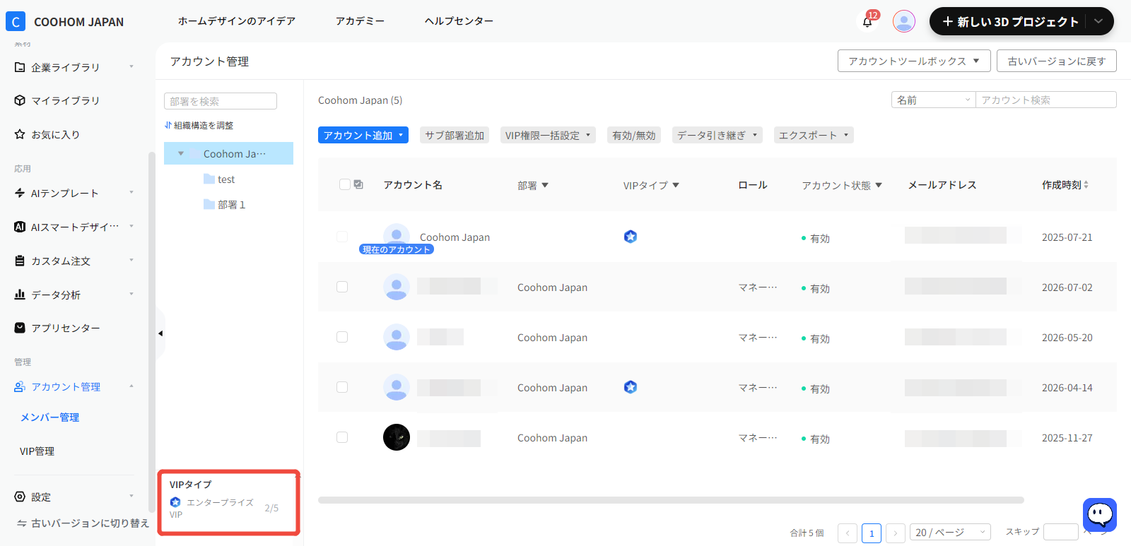The width and height of the screenshot is (1131, 546).
Task: Click 有効/無効 button
Action: pos(634,135)
